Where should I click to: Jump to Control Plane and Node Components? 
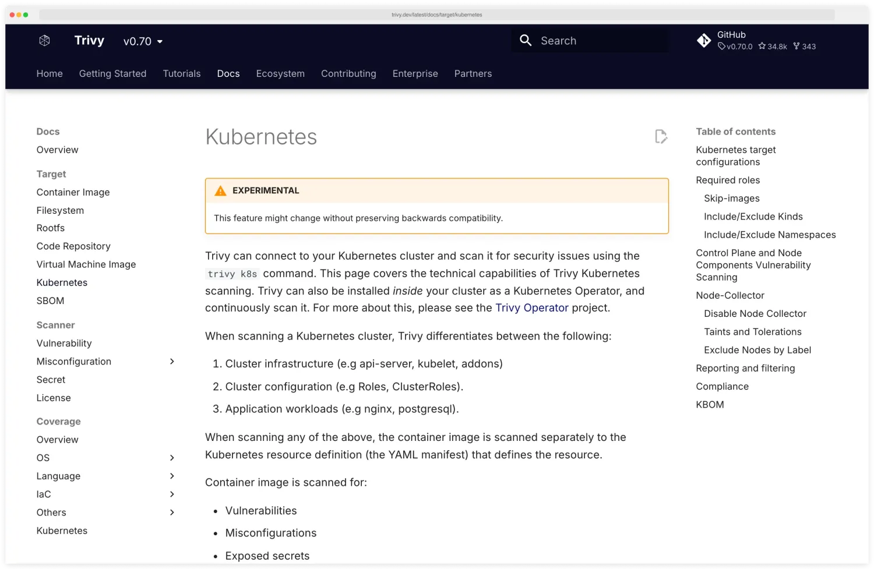click(x=753, y=265)
